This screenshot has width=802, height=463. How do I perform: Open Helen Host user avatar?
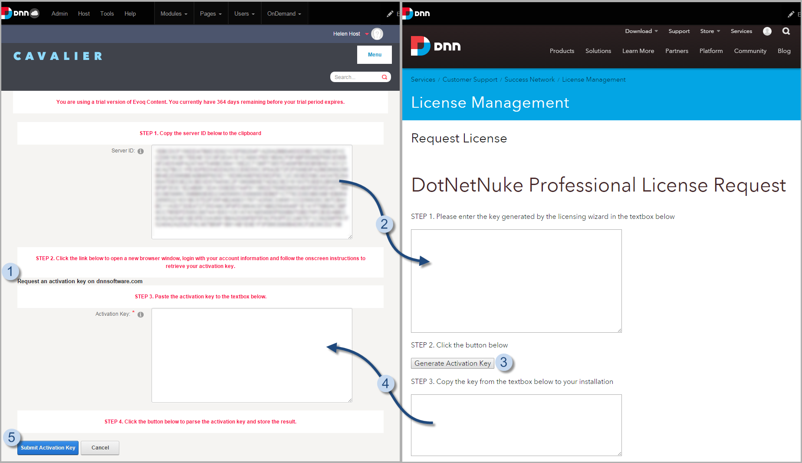point(377,34)
